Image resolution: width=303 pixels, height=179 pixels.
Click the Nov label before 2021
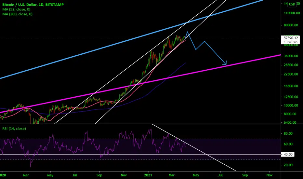click(x=124, y=175)
